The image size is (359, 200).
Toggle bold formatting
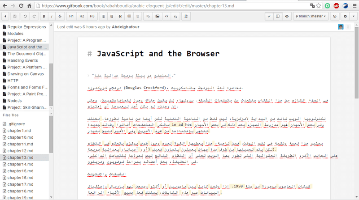[44, 16]
